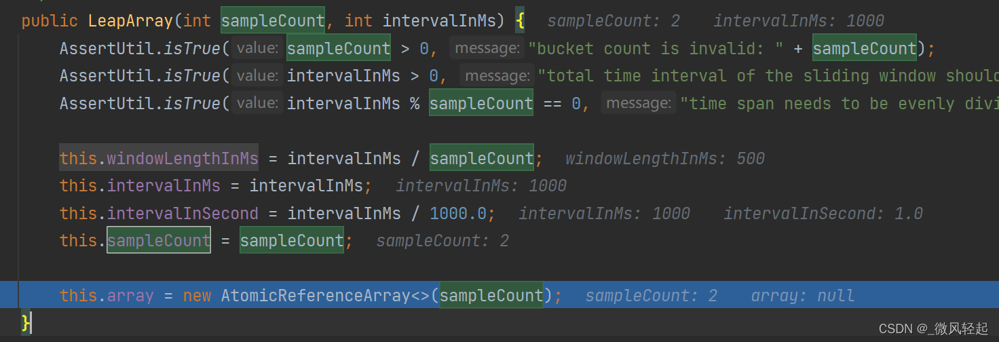Click the array field in 'this.array'
999x342 pixels.
tap(131, 296)
